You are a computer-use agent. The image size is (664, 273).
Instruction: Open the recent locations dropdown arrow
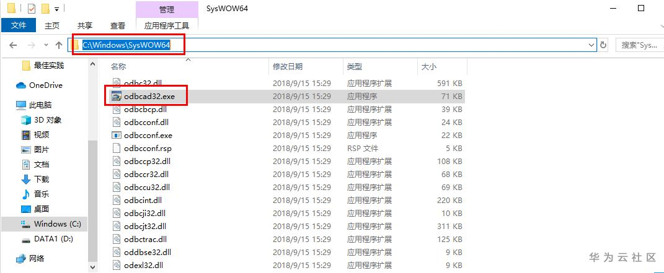click(46, 45)
